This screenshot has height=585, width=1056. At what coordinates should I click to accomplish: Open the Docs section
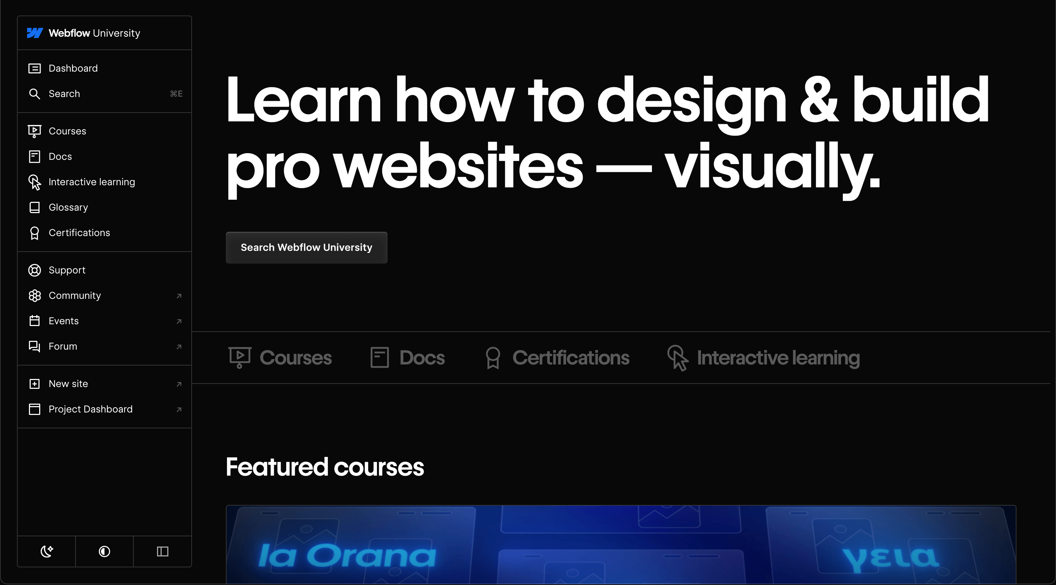(x=60, y=156)
